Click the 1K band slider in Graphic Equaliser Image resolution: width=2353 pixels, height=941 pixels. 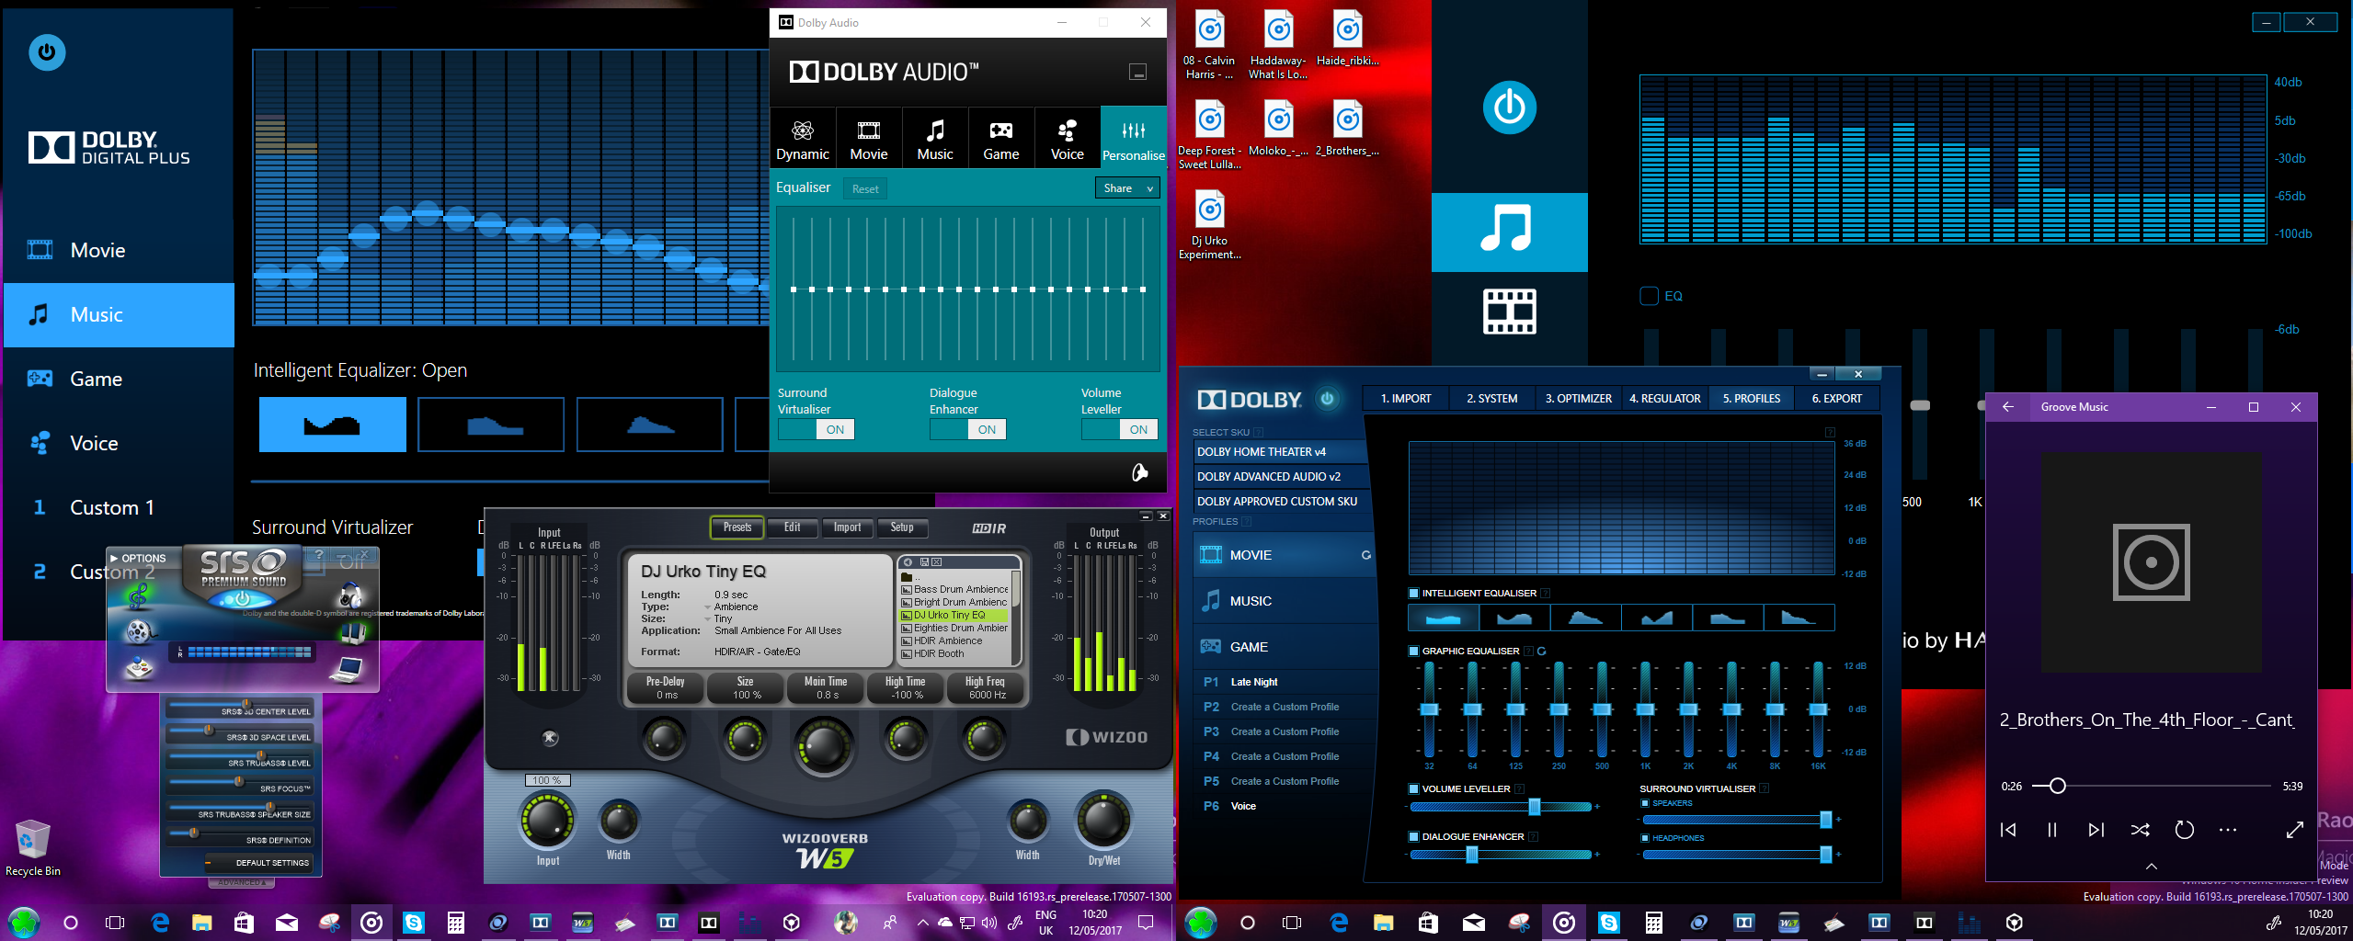click(1645, 709)
